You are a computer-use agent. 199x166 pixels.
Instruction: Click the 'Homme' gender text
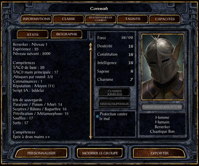(x=162, y=118)
